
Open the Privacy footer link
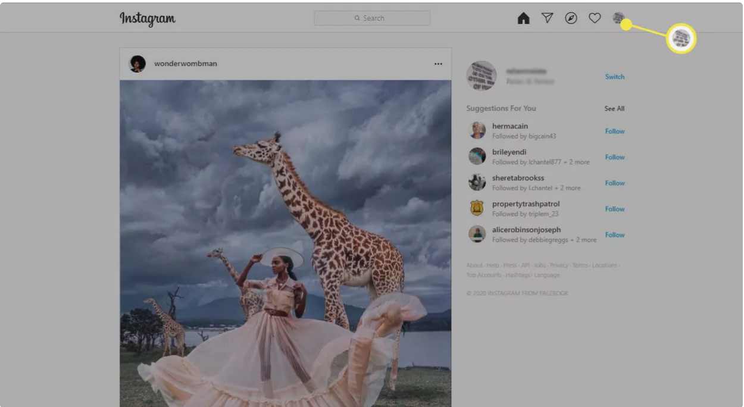click(x=559, y=265)
